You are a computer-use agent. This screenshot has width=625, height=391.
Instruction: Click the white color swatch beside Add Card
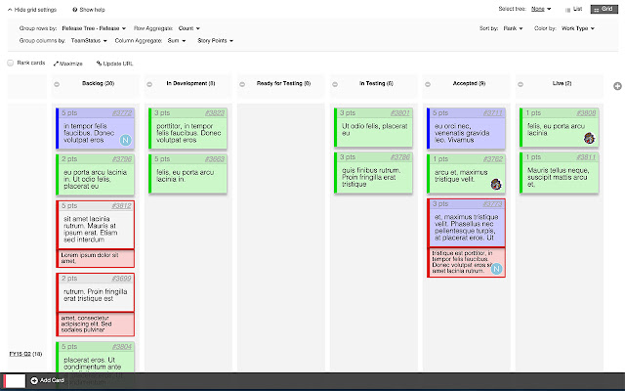[15, 381]
